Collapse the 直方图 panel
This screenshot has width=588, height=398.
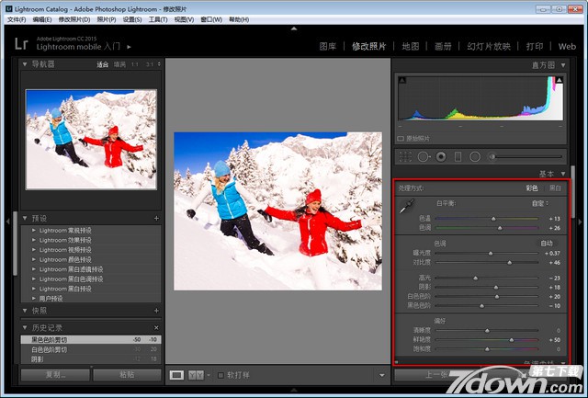pyautogui.click(x=563, y=65)
